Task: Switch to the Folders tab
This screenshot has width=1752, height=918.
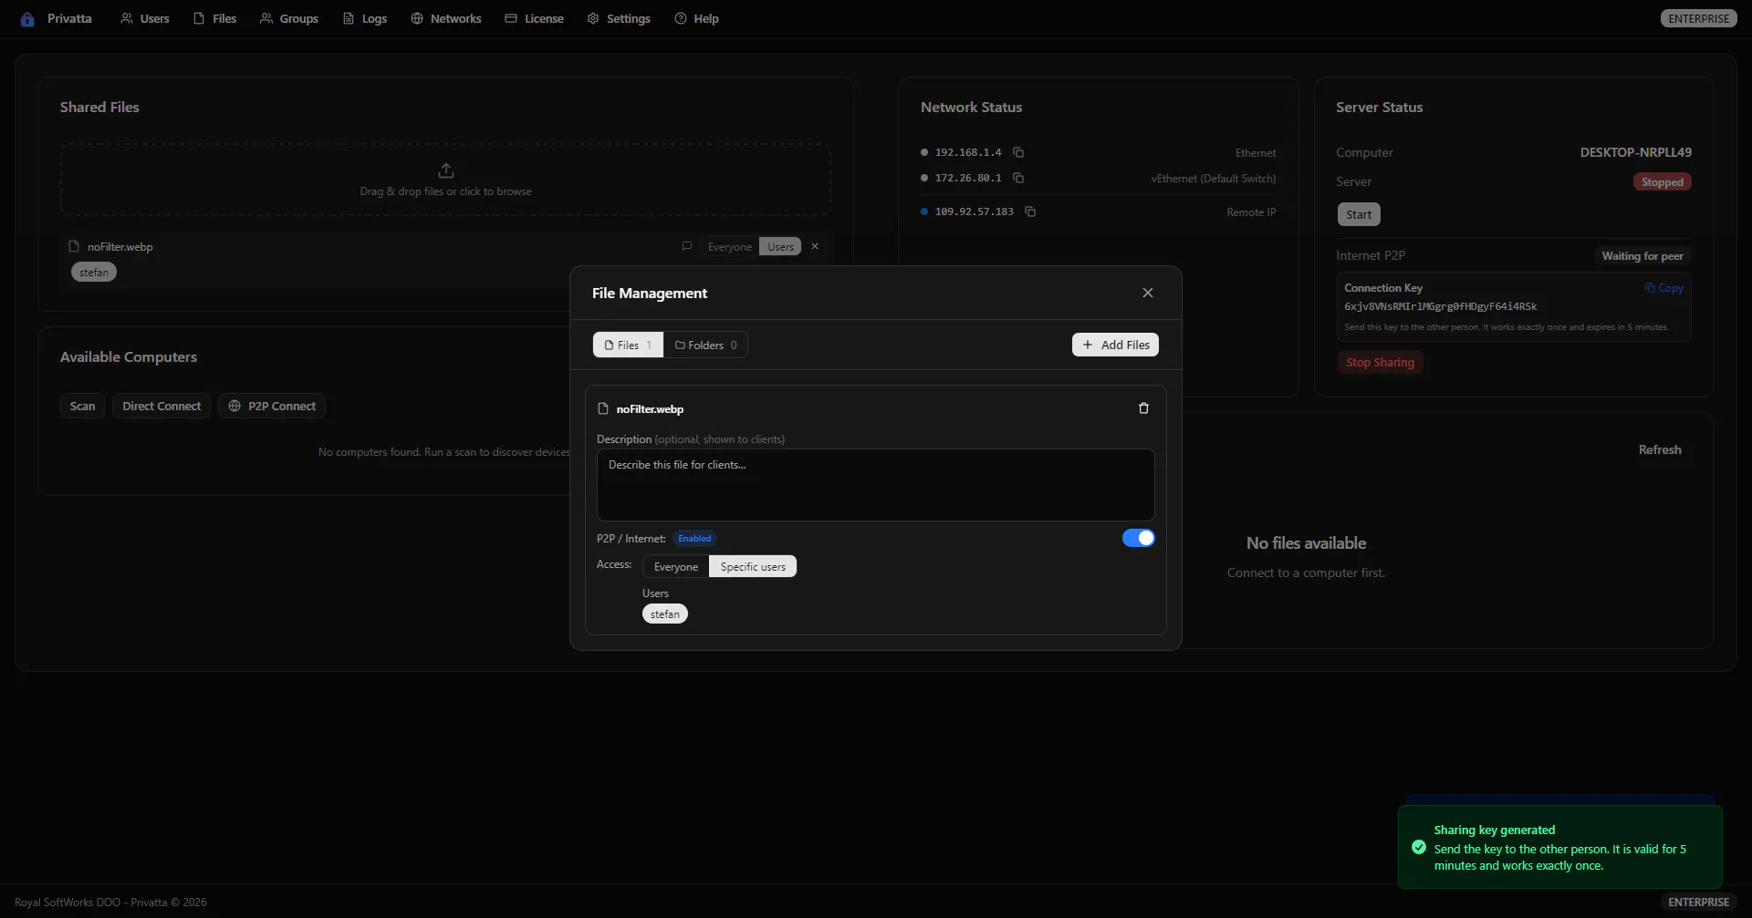Action: tap(705, 346)
